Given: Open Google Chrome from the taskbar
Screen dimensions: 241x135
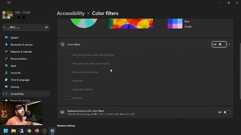Looking at the screenshot, I should (x=29, y=131).
